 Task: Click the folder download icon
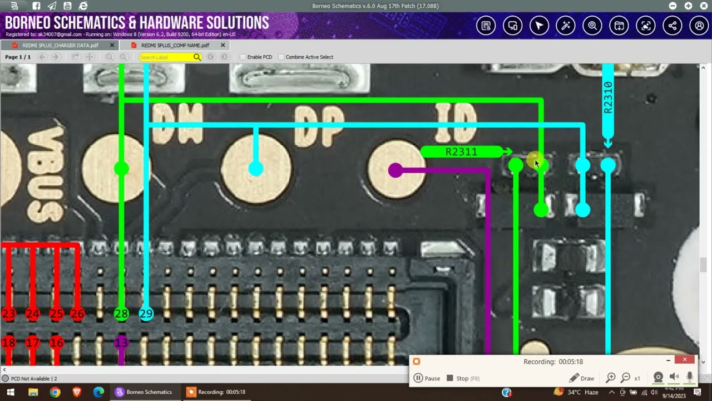coord(619,26)
